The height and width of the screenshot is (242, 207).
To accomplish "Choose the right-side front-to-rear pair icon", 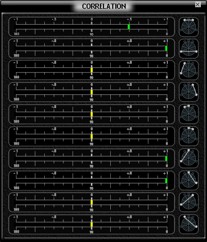I will click(x=188, y=92).
